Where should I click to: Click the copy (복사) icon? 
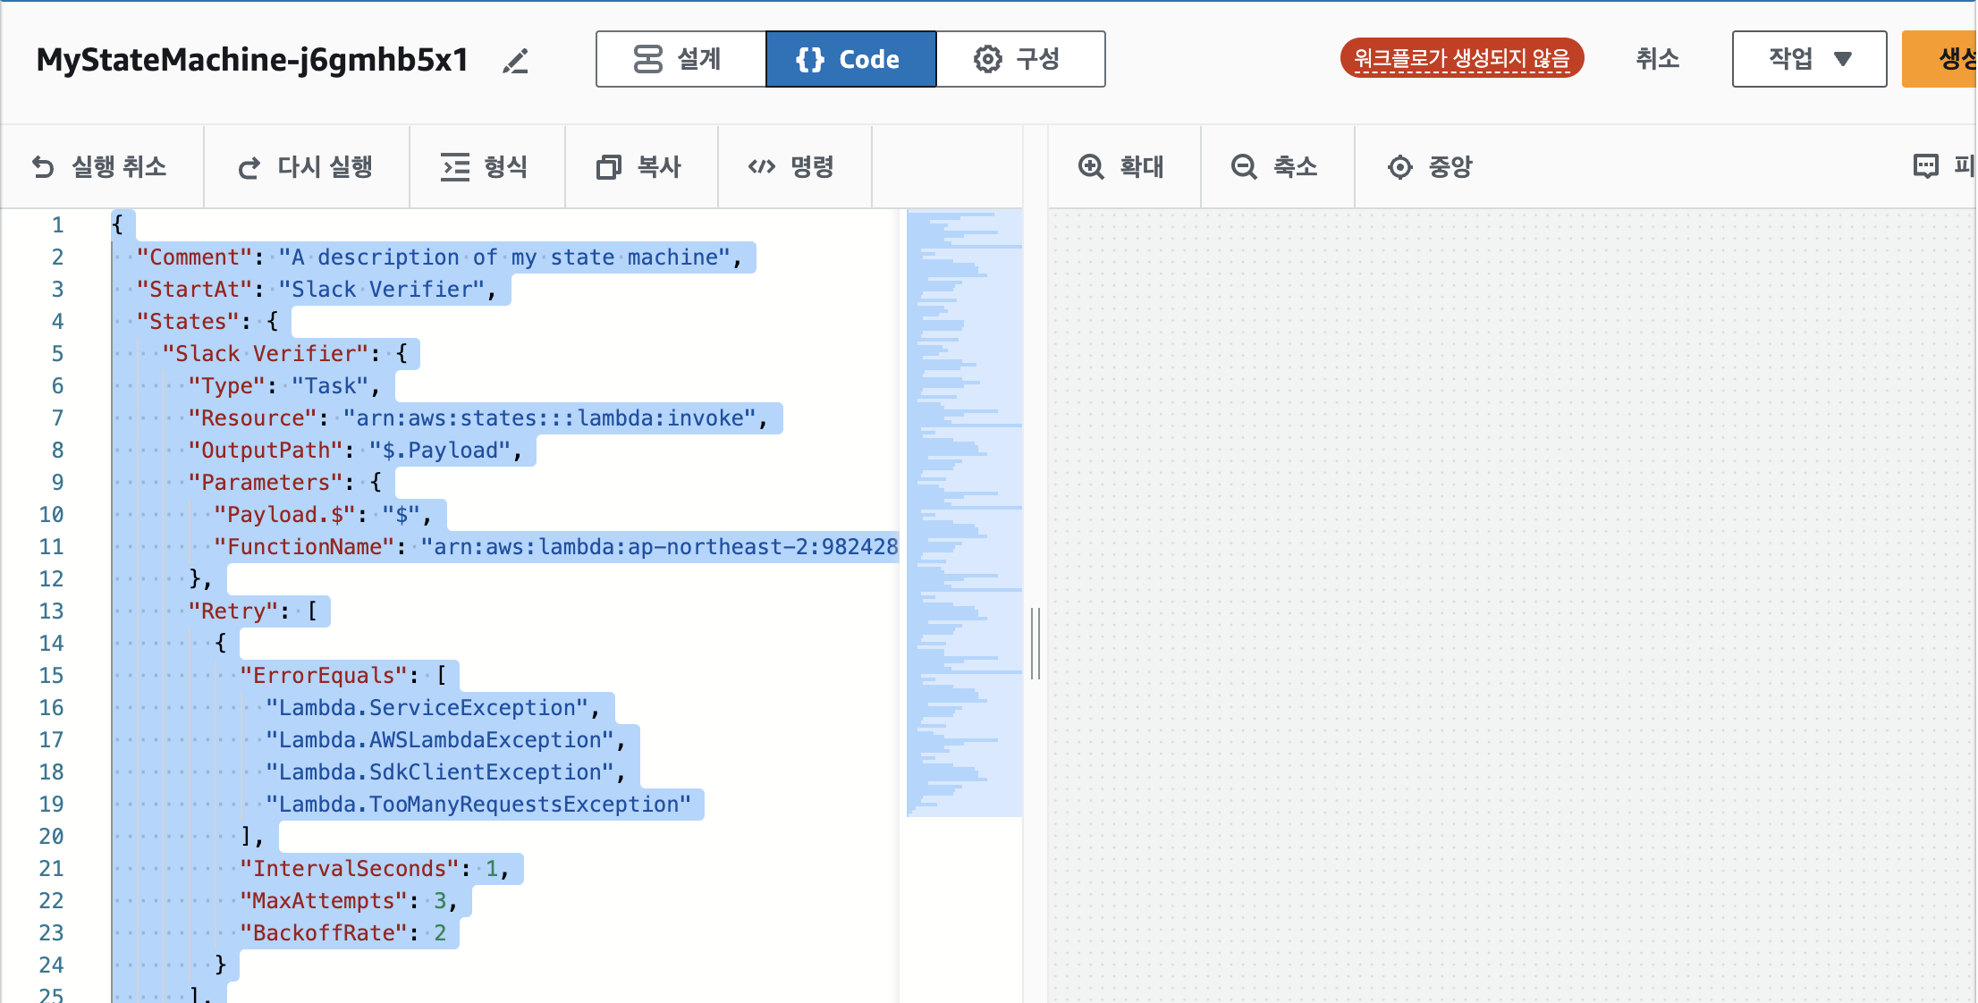[x=609, y=167]
